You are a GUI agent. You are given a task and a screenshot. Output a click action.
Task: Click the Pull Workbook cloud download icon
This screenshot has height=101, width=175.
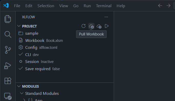pos(91,26)
